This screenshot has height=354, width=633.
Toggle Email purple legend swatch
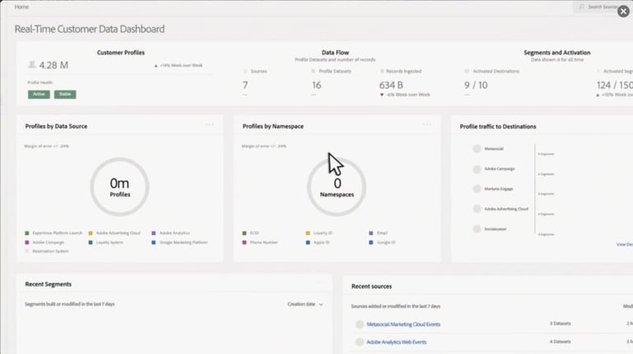pyautogui.click(x=371, y=233)
